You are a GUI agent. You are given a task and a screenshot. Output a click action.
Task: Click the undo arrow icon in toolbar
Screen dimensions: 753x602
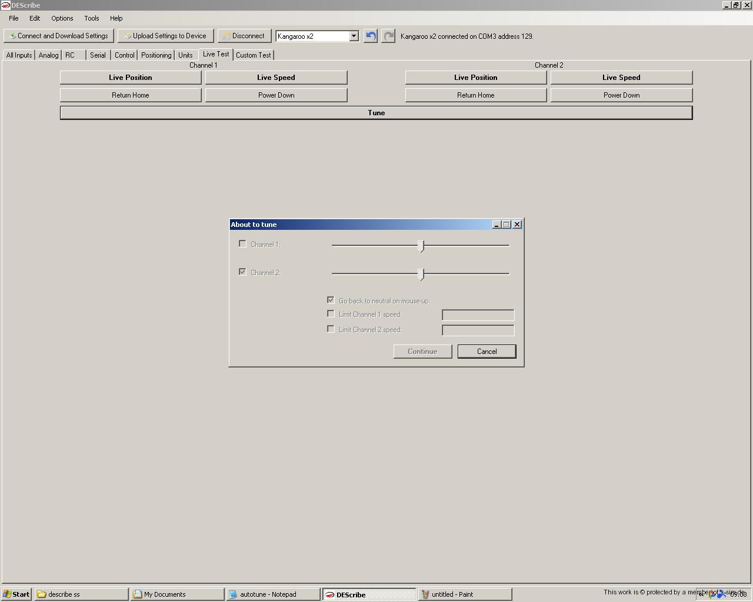(371, 36)
